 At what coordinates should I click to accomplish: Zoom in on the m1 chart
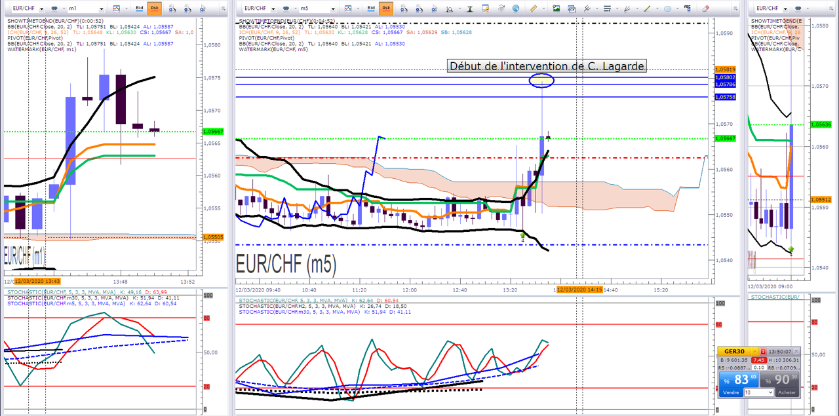click(x=172, y=9)
